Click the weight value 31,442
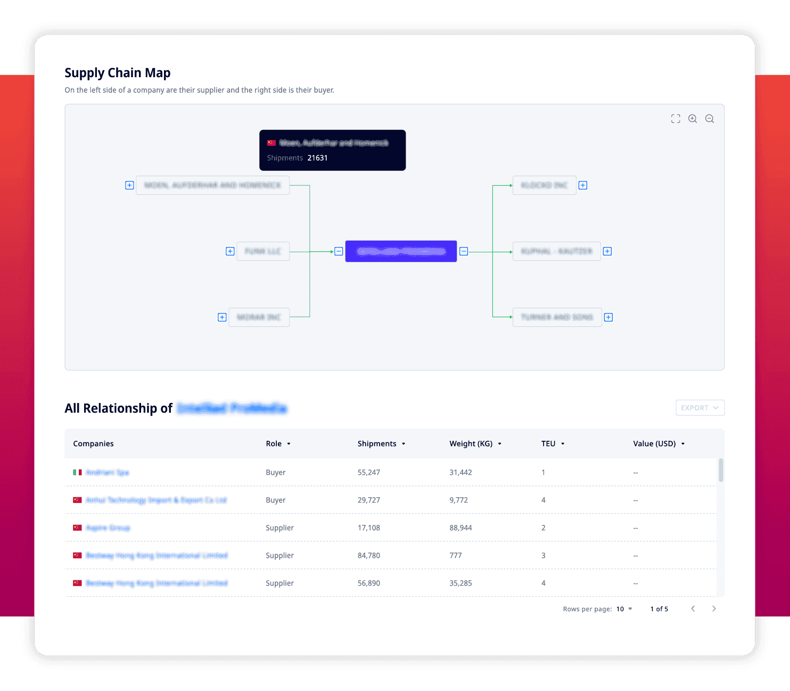Screen dimensions: 790x691 tap(460, 472)
